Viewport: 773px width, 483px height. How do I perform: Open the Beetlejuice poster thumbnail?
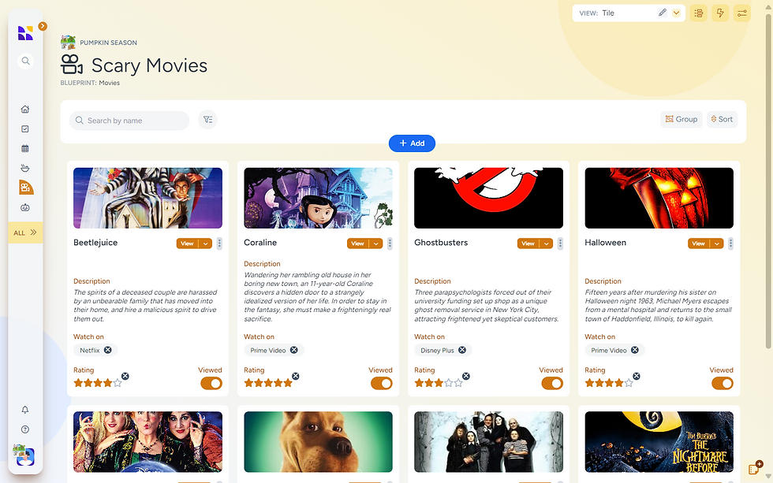pos(148,198)
